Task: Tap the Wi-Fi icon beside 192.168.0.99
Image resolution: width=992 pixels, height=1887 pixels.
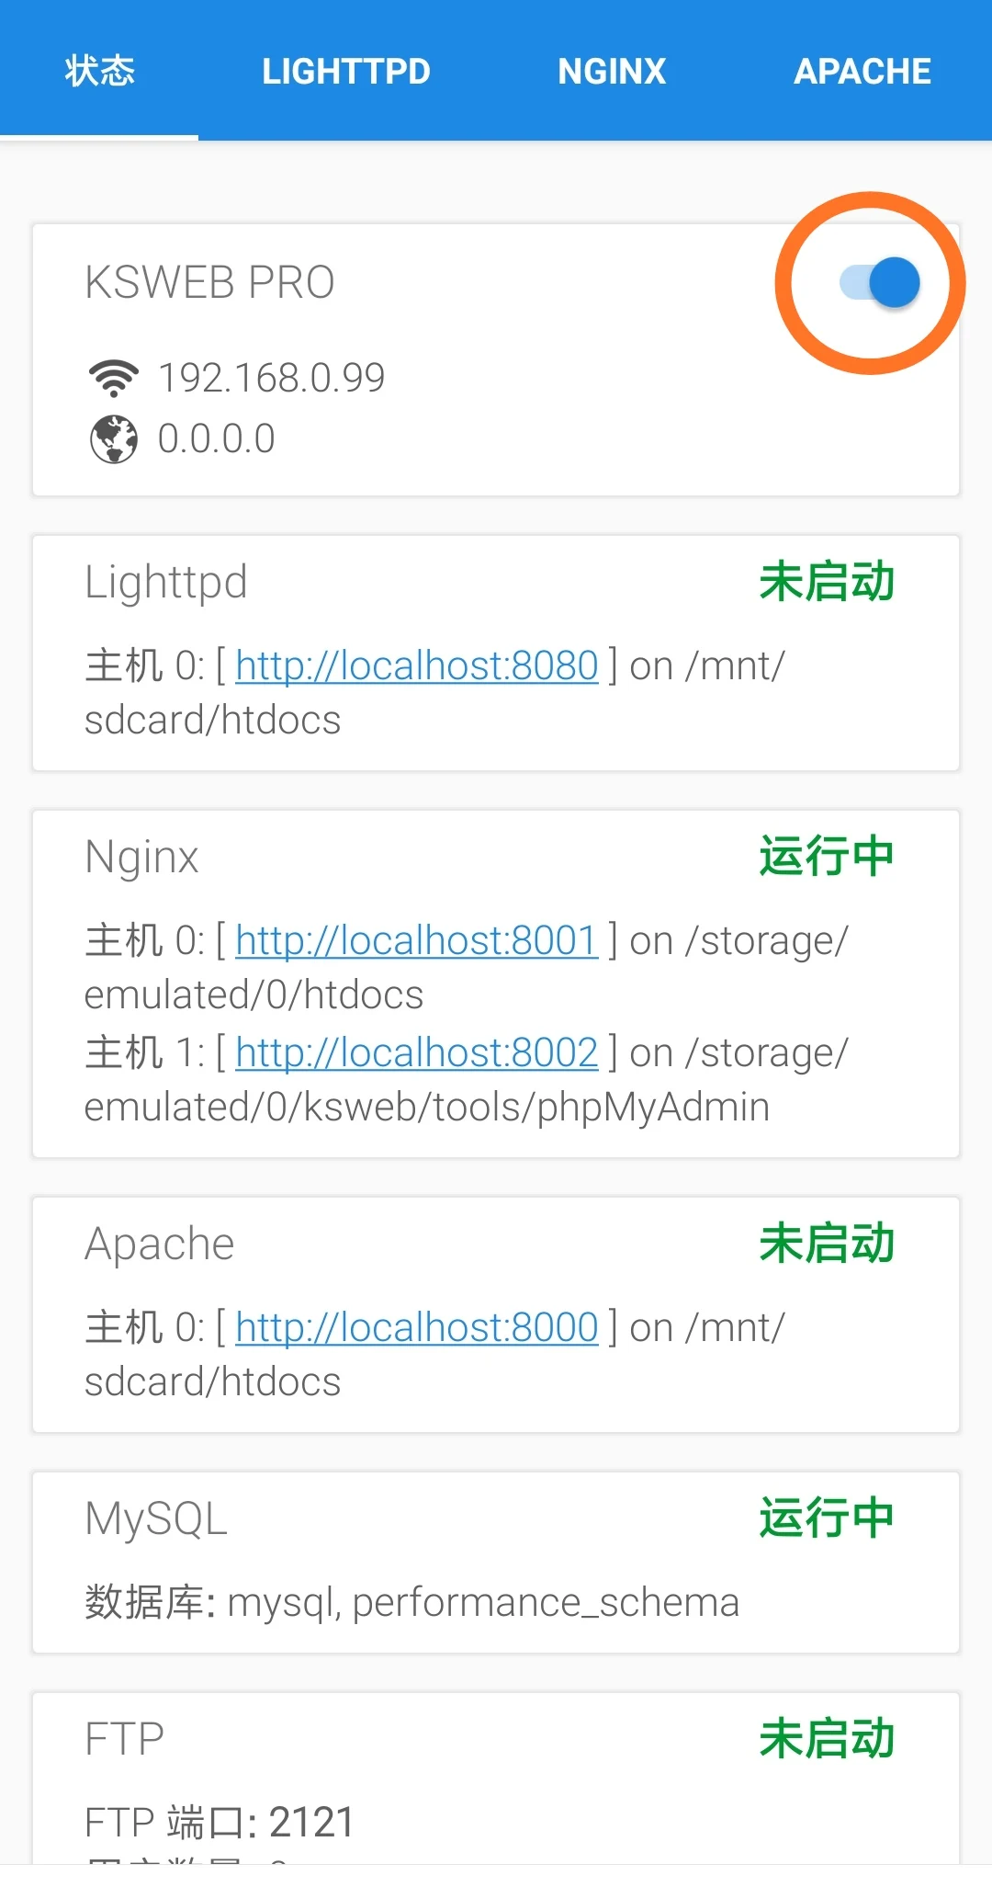Action: coord(114,377)
